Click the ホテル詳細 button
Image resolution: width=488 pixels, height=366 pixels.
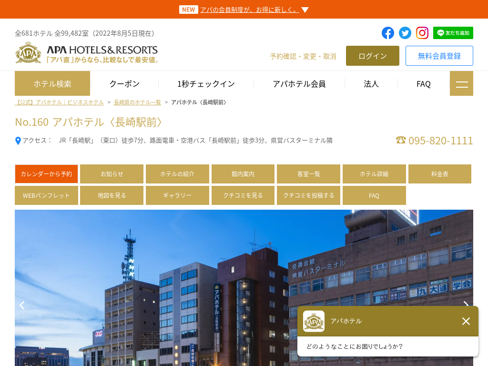[x=374, y=174]
